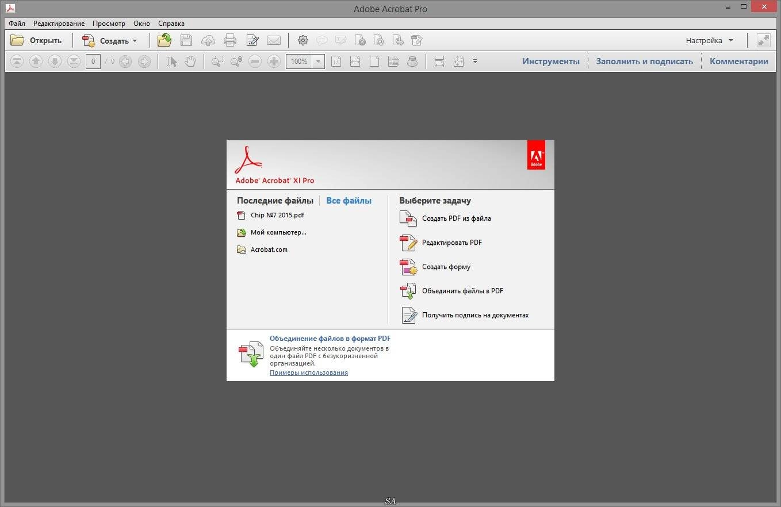
Task: Click the scrolling mode page icon
Action: pos(439,61)
